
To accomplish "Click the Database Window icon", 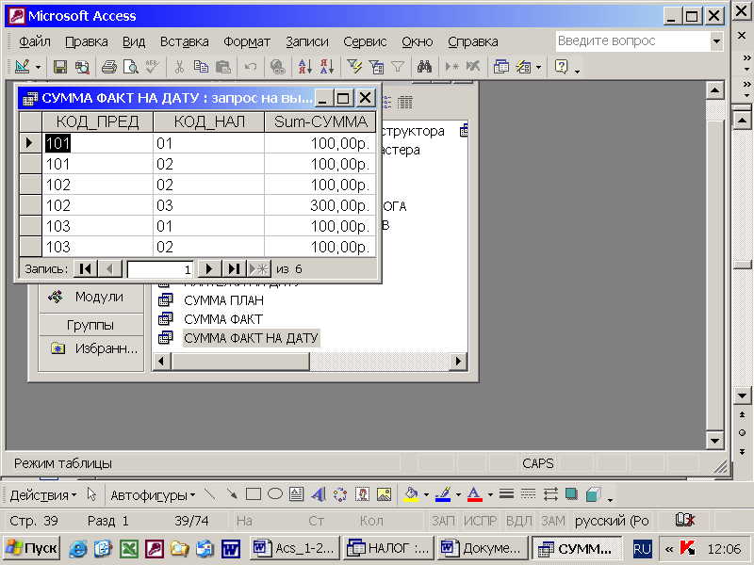I will tap(501, 67).
